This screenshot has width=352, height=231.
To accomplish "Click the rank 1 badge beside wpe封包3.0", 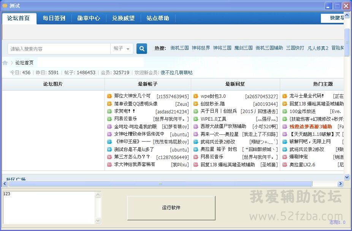I will tap(196, 96).
